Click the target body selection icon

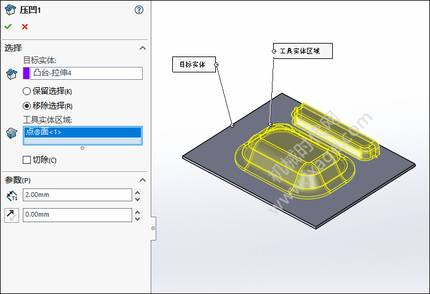pyautogui.click(x=12, y=74)
